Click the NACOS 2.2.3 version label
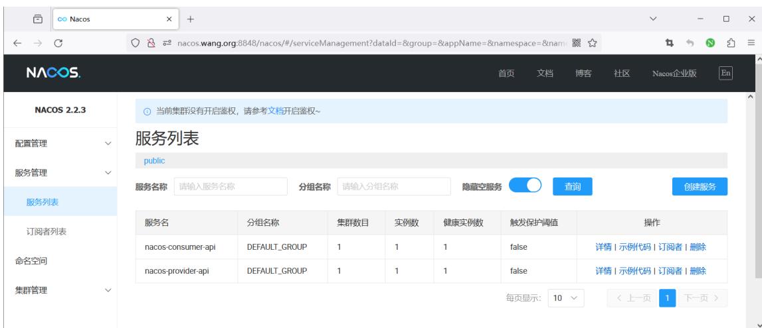762x328 pixels. coord(60,110)
